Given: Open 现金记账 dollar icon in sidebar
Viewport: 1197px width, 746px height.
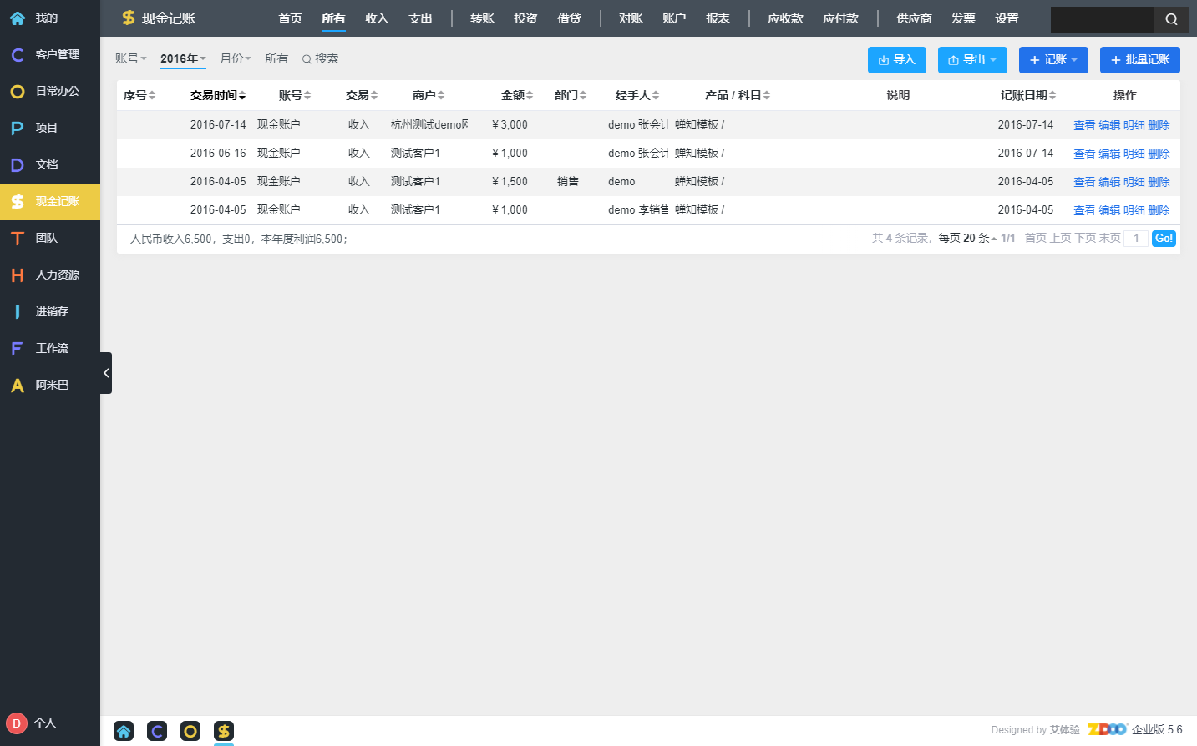Looking at the screenshot, I should pyautogui.click(x=17, y=201).
